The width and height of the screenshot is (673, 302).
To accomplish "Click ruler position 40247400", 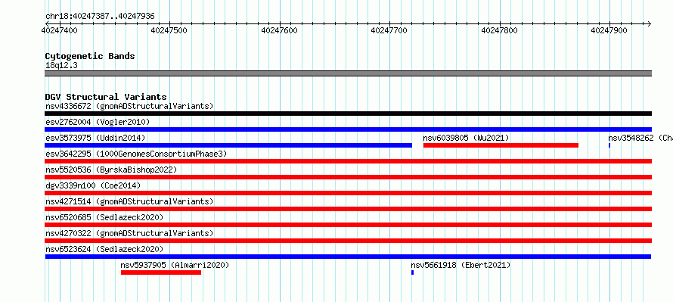I will (59, 30).
